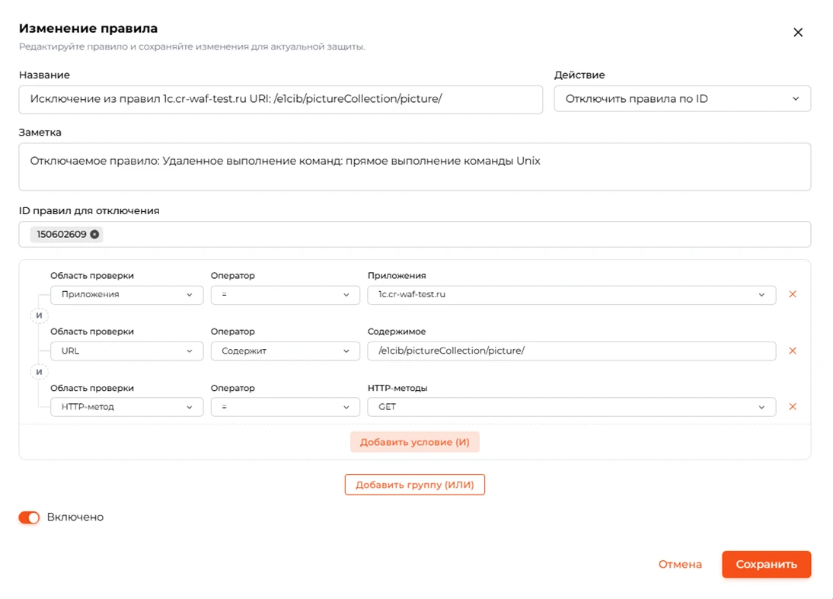
Task: Save the rule with Сохранить
Action: (766, 565)
